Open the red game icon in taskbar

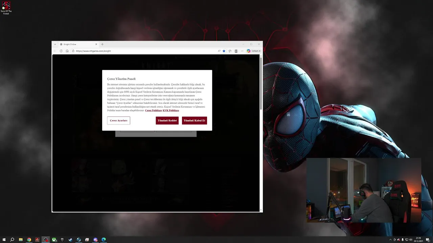pyautogui.click(x=37, y=240)
